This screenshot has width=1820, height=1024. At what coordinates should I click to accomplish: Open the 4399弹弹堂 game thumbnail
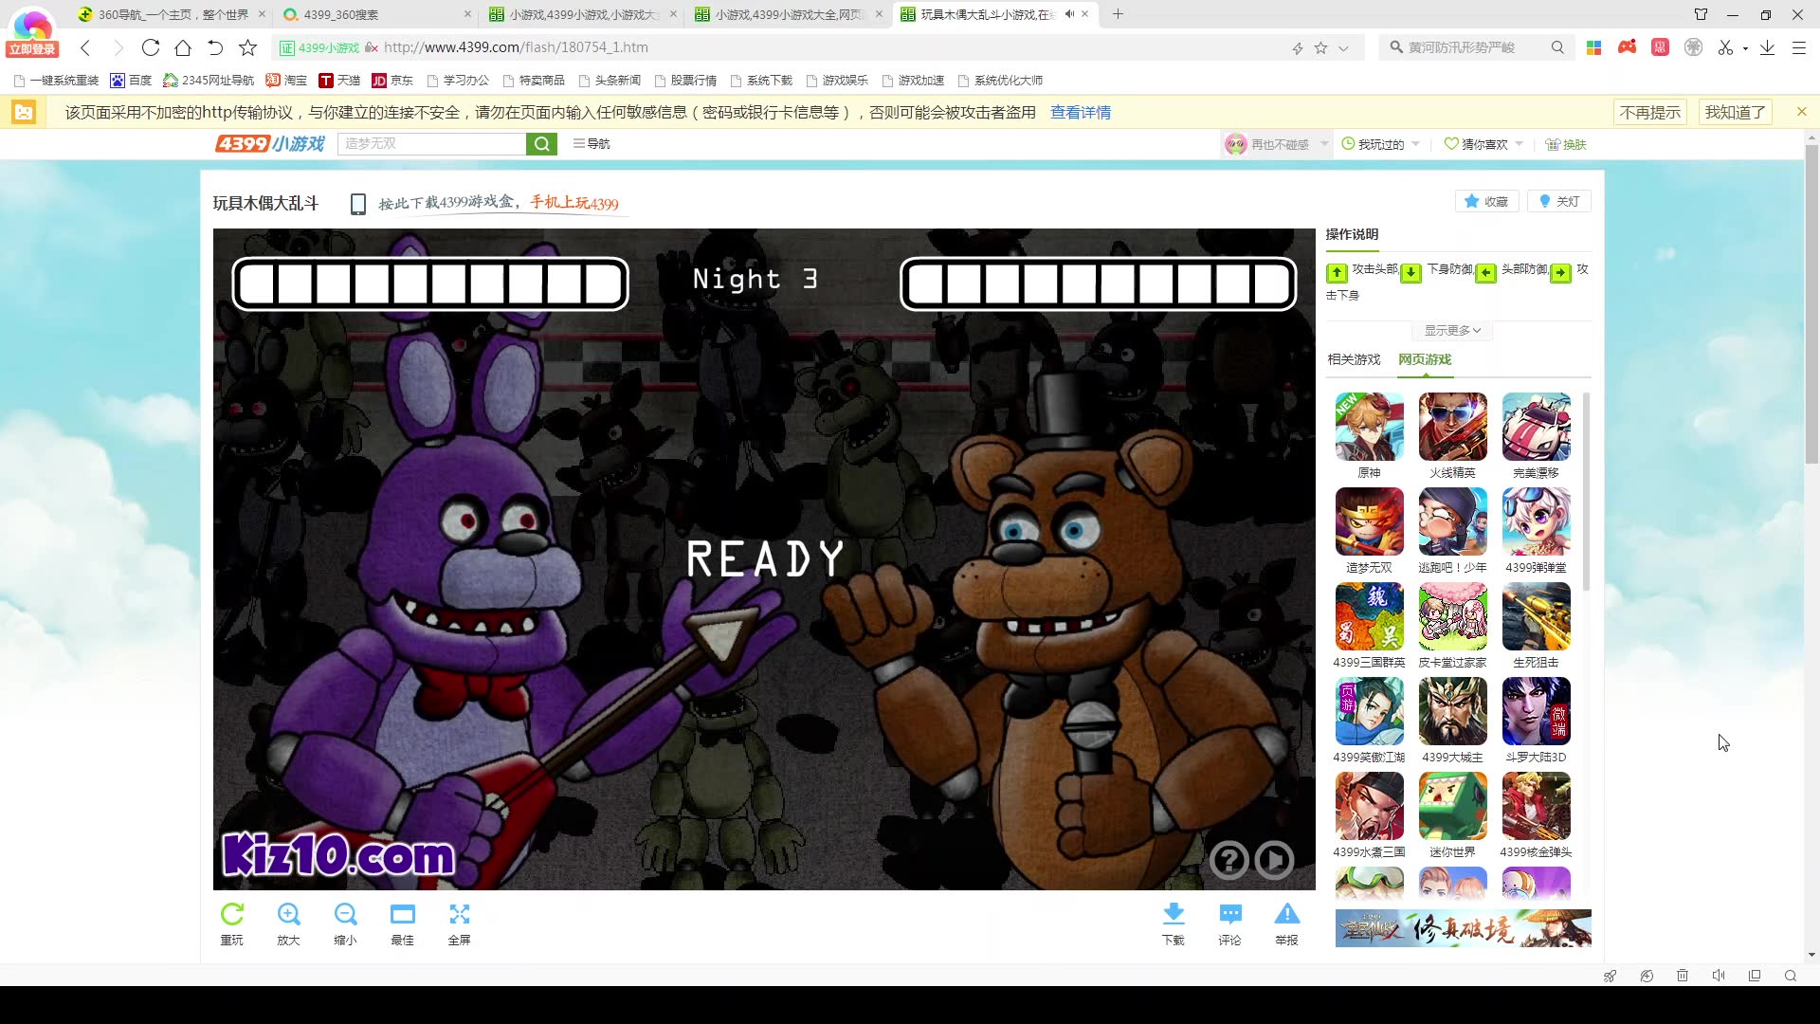coord(1536,521)
